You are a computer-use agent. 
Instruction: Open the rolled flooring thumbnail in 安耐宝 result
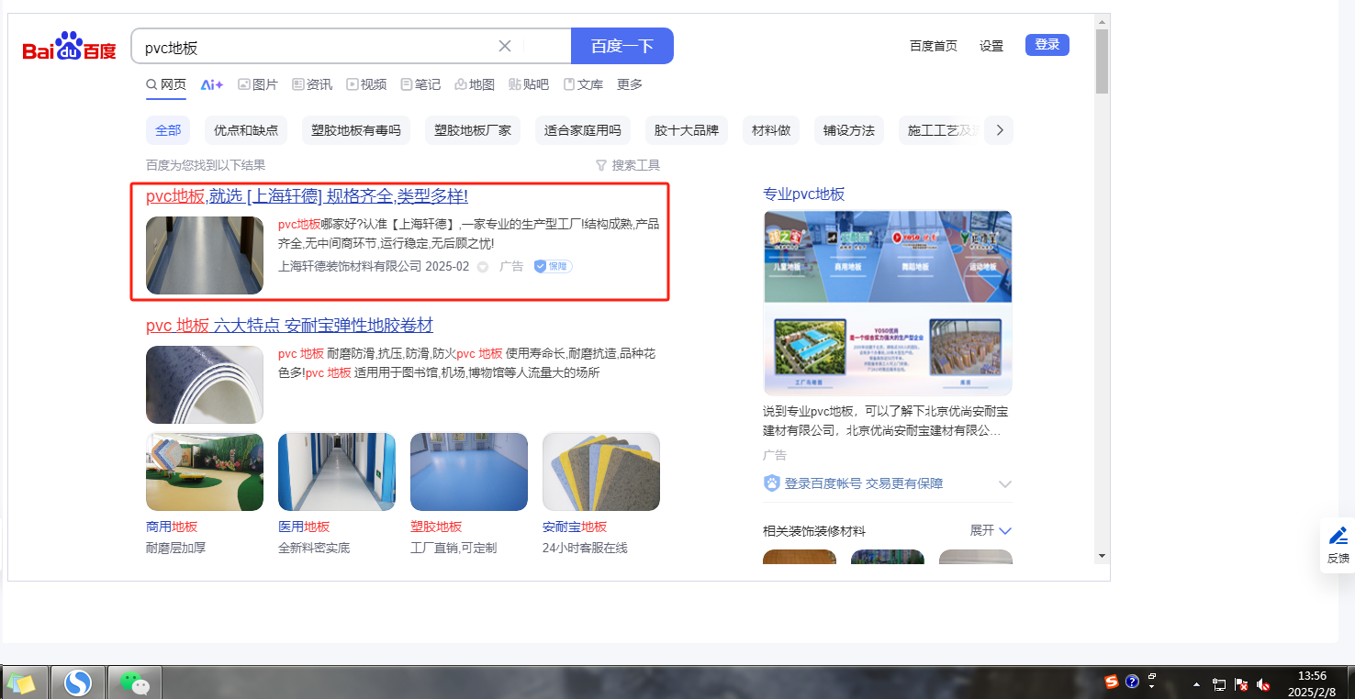(205, 384)
